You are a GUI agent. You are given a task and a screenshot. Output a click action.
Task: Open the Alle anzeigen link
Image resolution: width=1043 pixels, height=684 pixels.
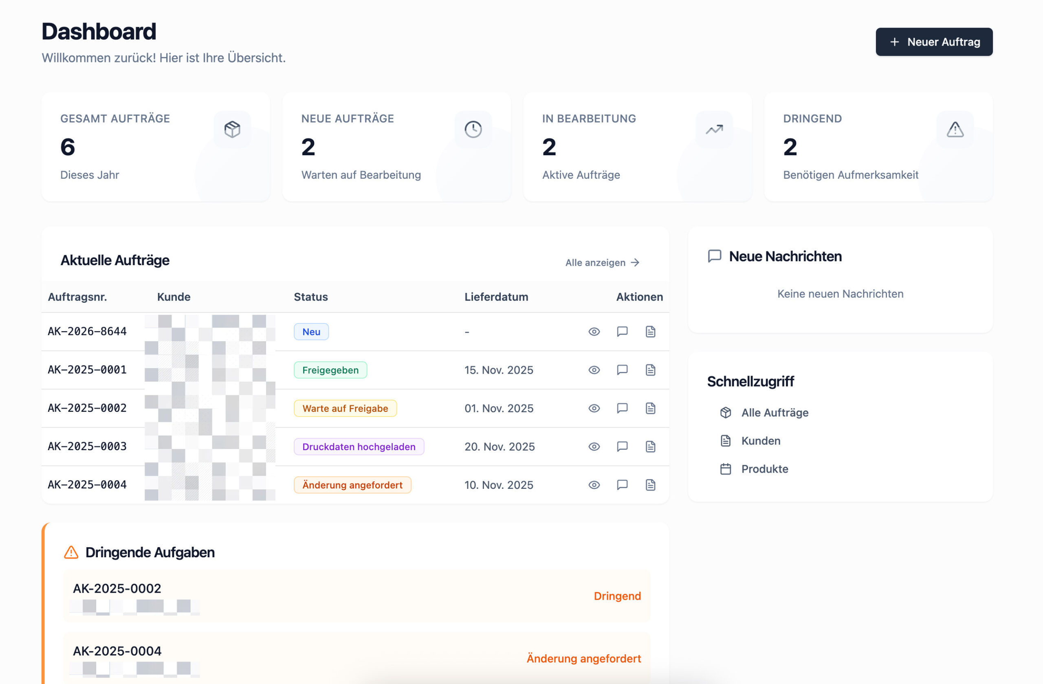coord(602,262)
